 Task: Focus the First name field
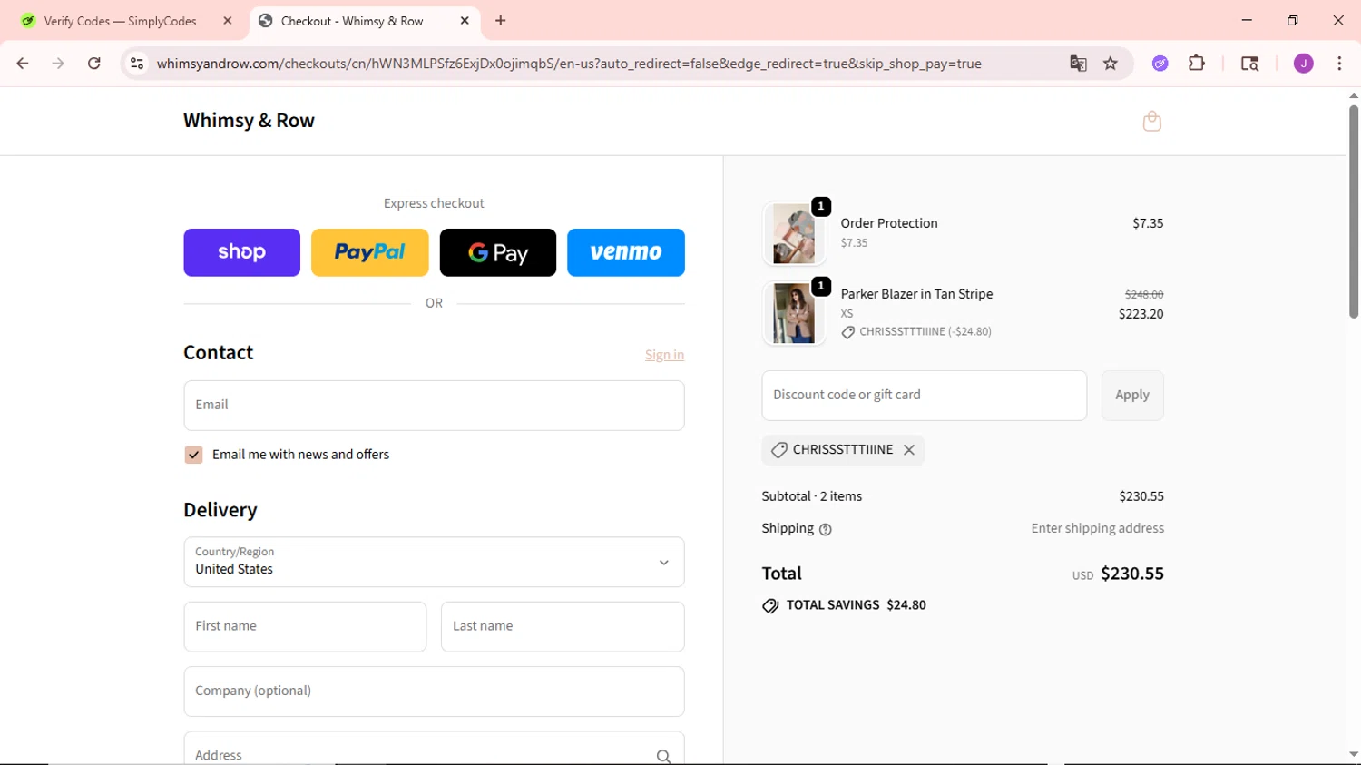tap(305, 627)
